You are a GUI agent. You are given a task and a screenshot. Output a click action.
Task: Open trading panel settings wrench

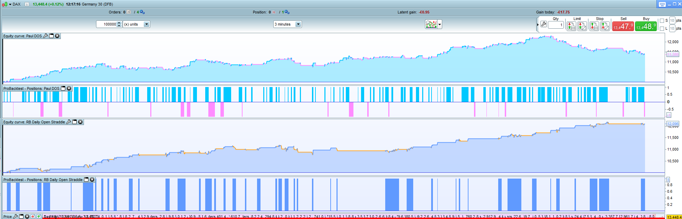click(543, 24)
